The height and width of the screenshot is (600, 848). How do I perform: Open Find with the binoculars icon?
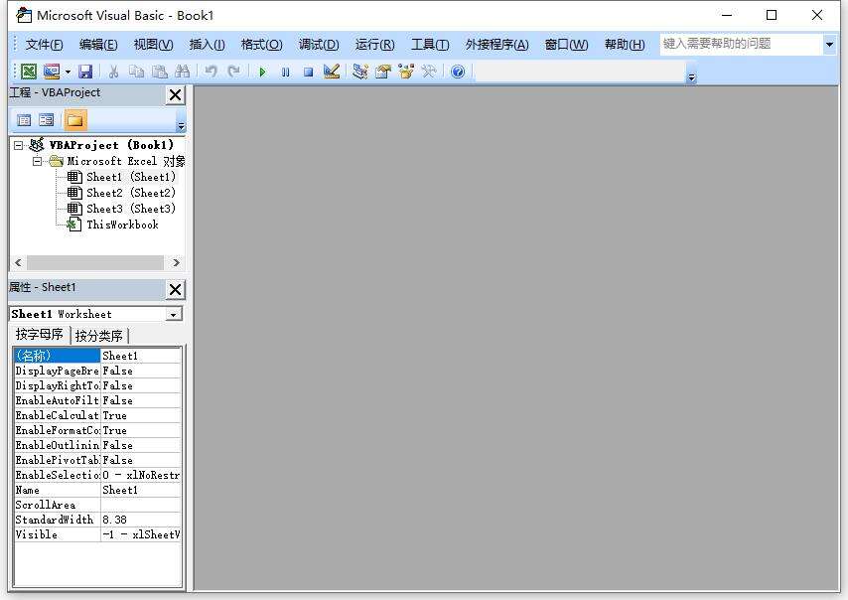click(183, 72)
